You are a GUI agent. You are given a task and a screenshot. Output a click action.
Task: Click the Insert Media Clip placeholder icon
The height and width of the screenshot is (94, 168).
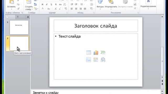pyautogui.click(x=103, y=60)
